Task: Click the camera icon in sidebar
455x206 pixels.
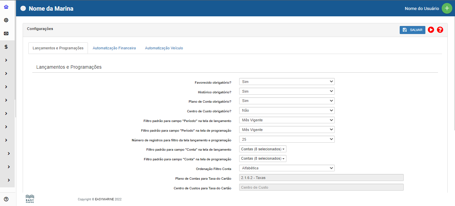Action: [x=6, y=33]
